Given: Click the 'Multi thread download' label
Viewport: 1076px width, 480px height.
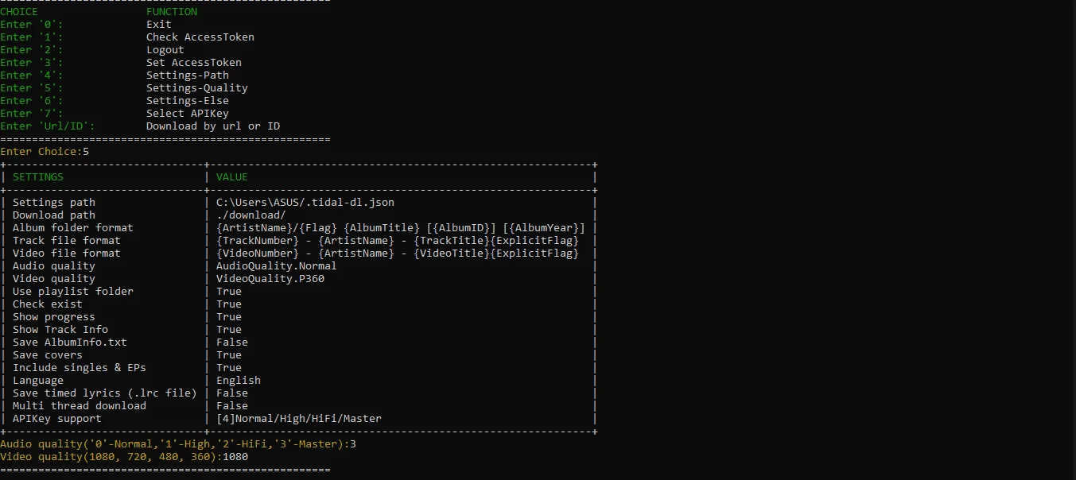Looking at the screenshot, I should pyautogui.click(x=80, y=406).
